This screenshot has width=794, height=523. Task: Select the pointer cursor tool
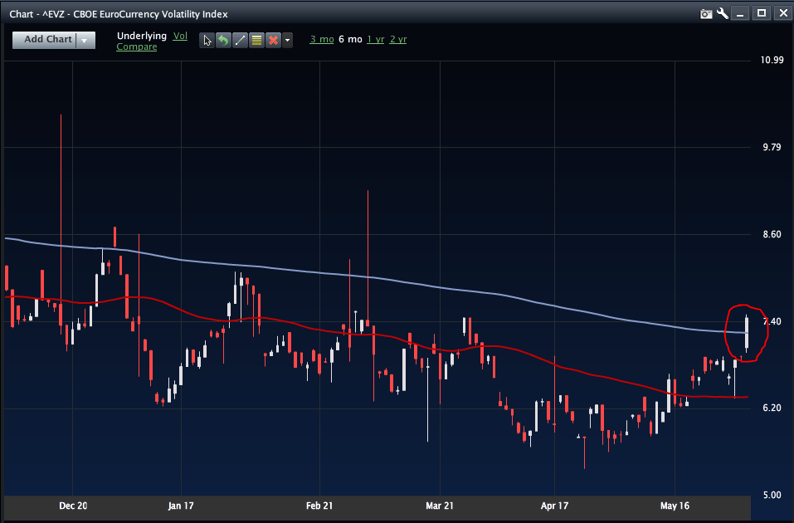207,40
